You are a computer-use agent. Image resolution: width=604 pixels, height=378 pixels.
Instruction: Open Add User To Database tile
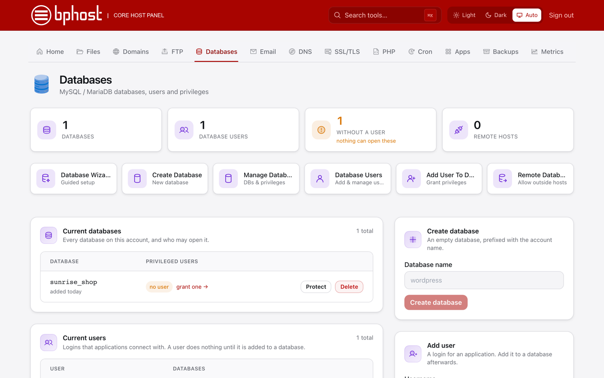click(439, 178)
